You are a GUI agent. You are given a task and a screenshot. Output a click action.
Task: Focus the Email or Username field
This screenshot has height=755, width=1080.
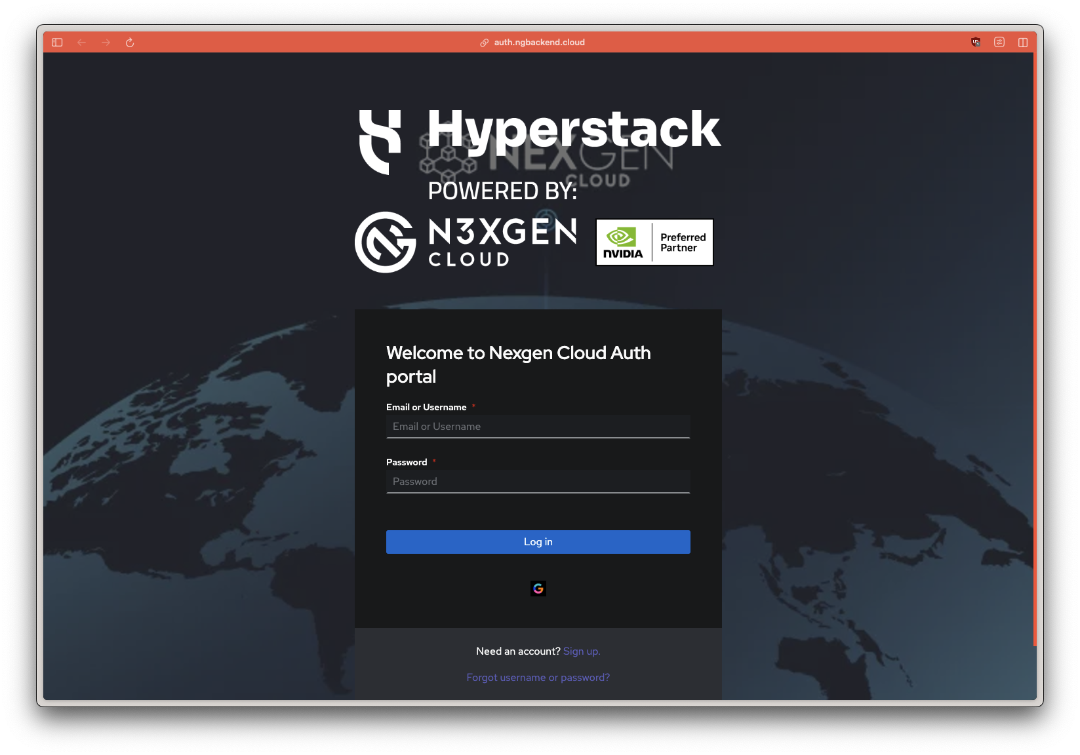click(538, 427)
